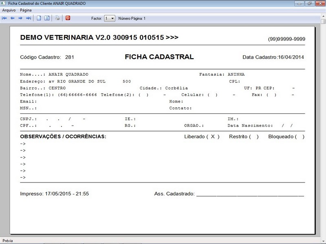Click 'Liberado ( X )' status text
This screenshot has width=326, height=244.
pyautogui.click(x=202, y=137)
